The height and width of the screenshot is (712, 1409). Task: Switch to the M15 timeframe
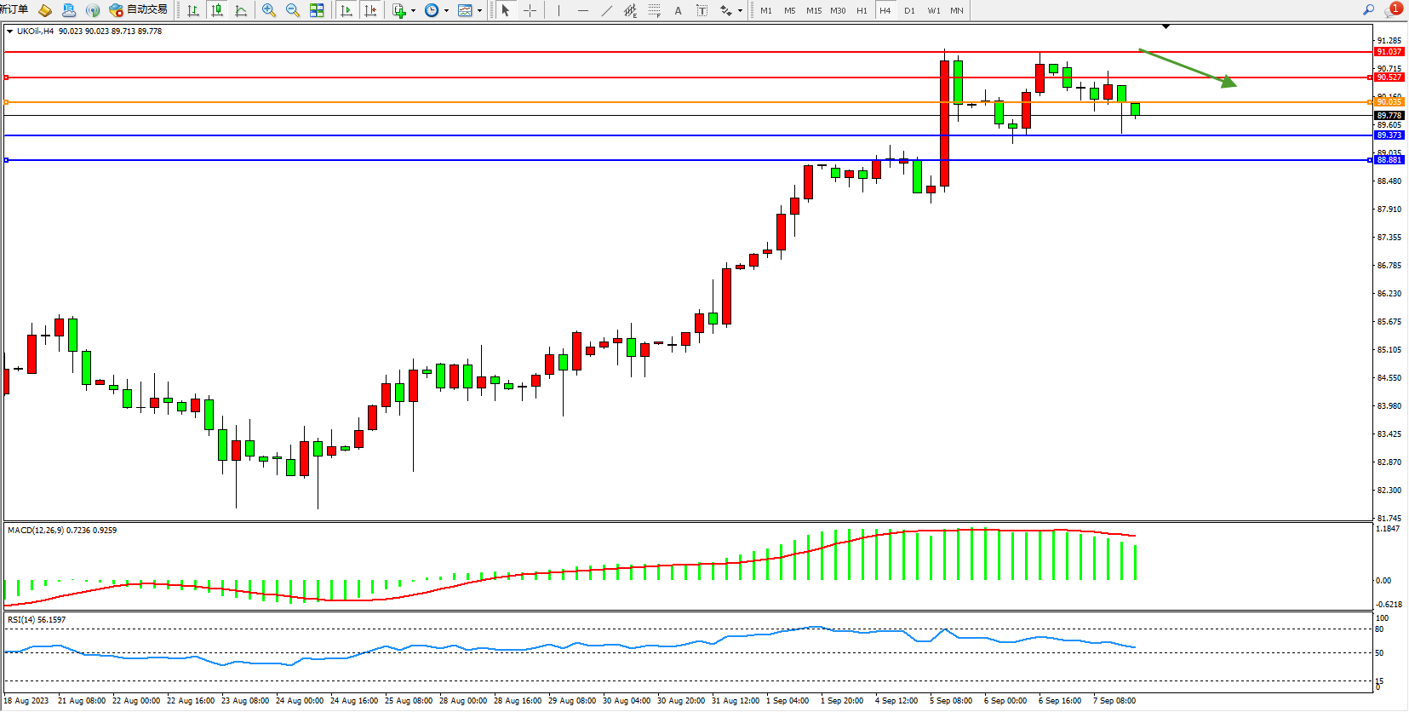(x=814, y=10)
